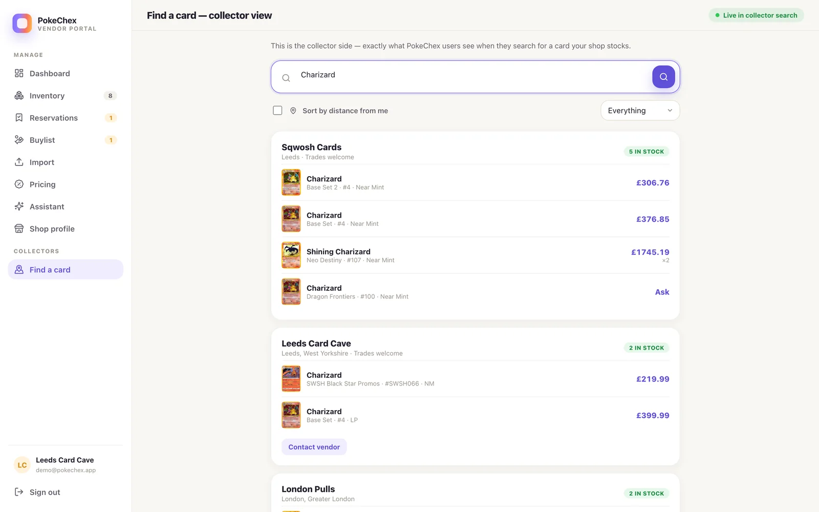The image size is (819, 512).
Task: Open SWSH Black Star Promos Charizard thumbnail
Action: (x=291, y=378)
